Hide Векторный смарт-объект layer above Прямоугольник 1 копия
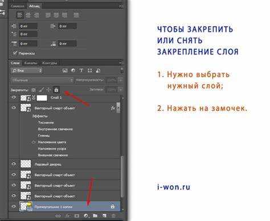Viewport: 270px width, 221px height. [x=14, y=196]
